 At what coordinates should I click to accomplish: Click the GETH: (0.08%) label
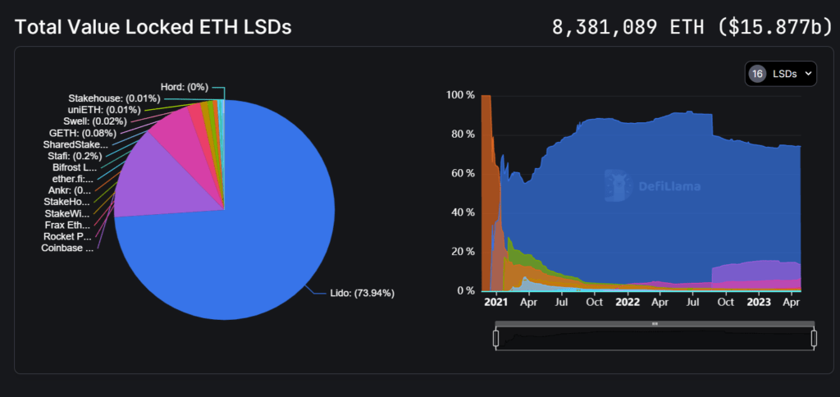click(83, 133)
